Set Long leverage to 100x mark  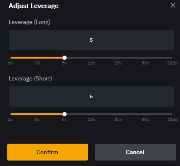coord(172,63)
